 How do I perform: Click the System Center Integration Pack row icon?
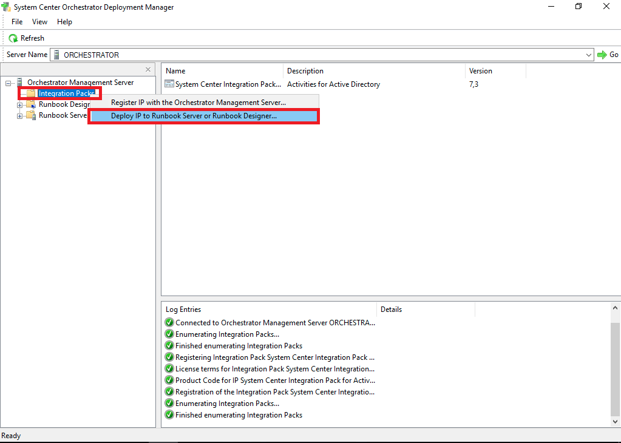[x=169, y=84]
